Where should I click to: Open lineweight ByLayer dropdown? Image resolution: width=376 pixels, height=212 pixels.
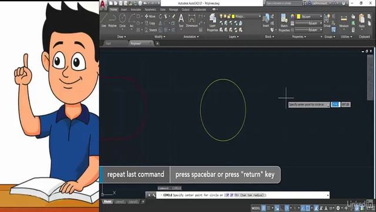308,24
